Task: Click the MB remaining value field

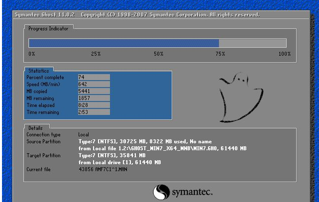Action: [94, 98]
